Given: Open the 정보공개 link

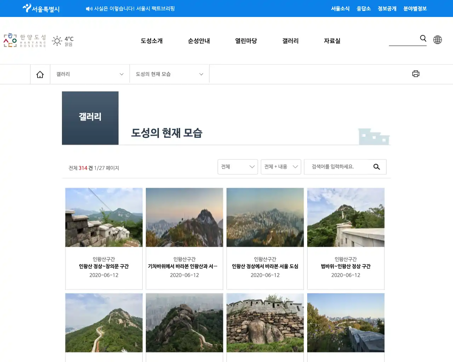Looking at the screenshot, I should coord(386,8).
